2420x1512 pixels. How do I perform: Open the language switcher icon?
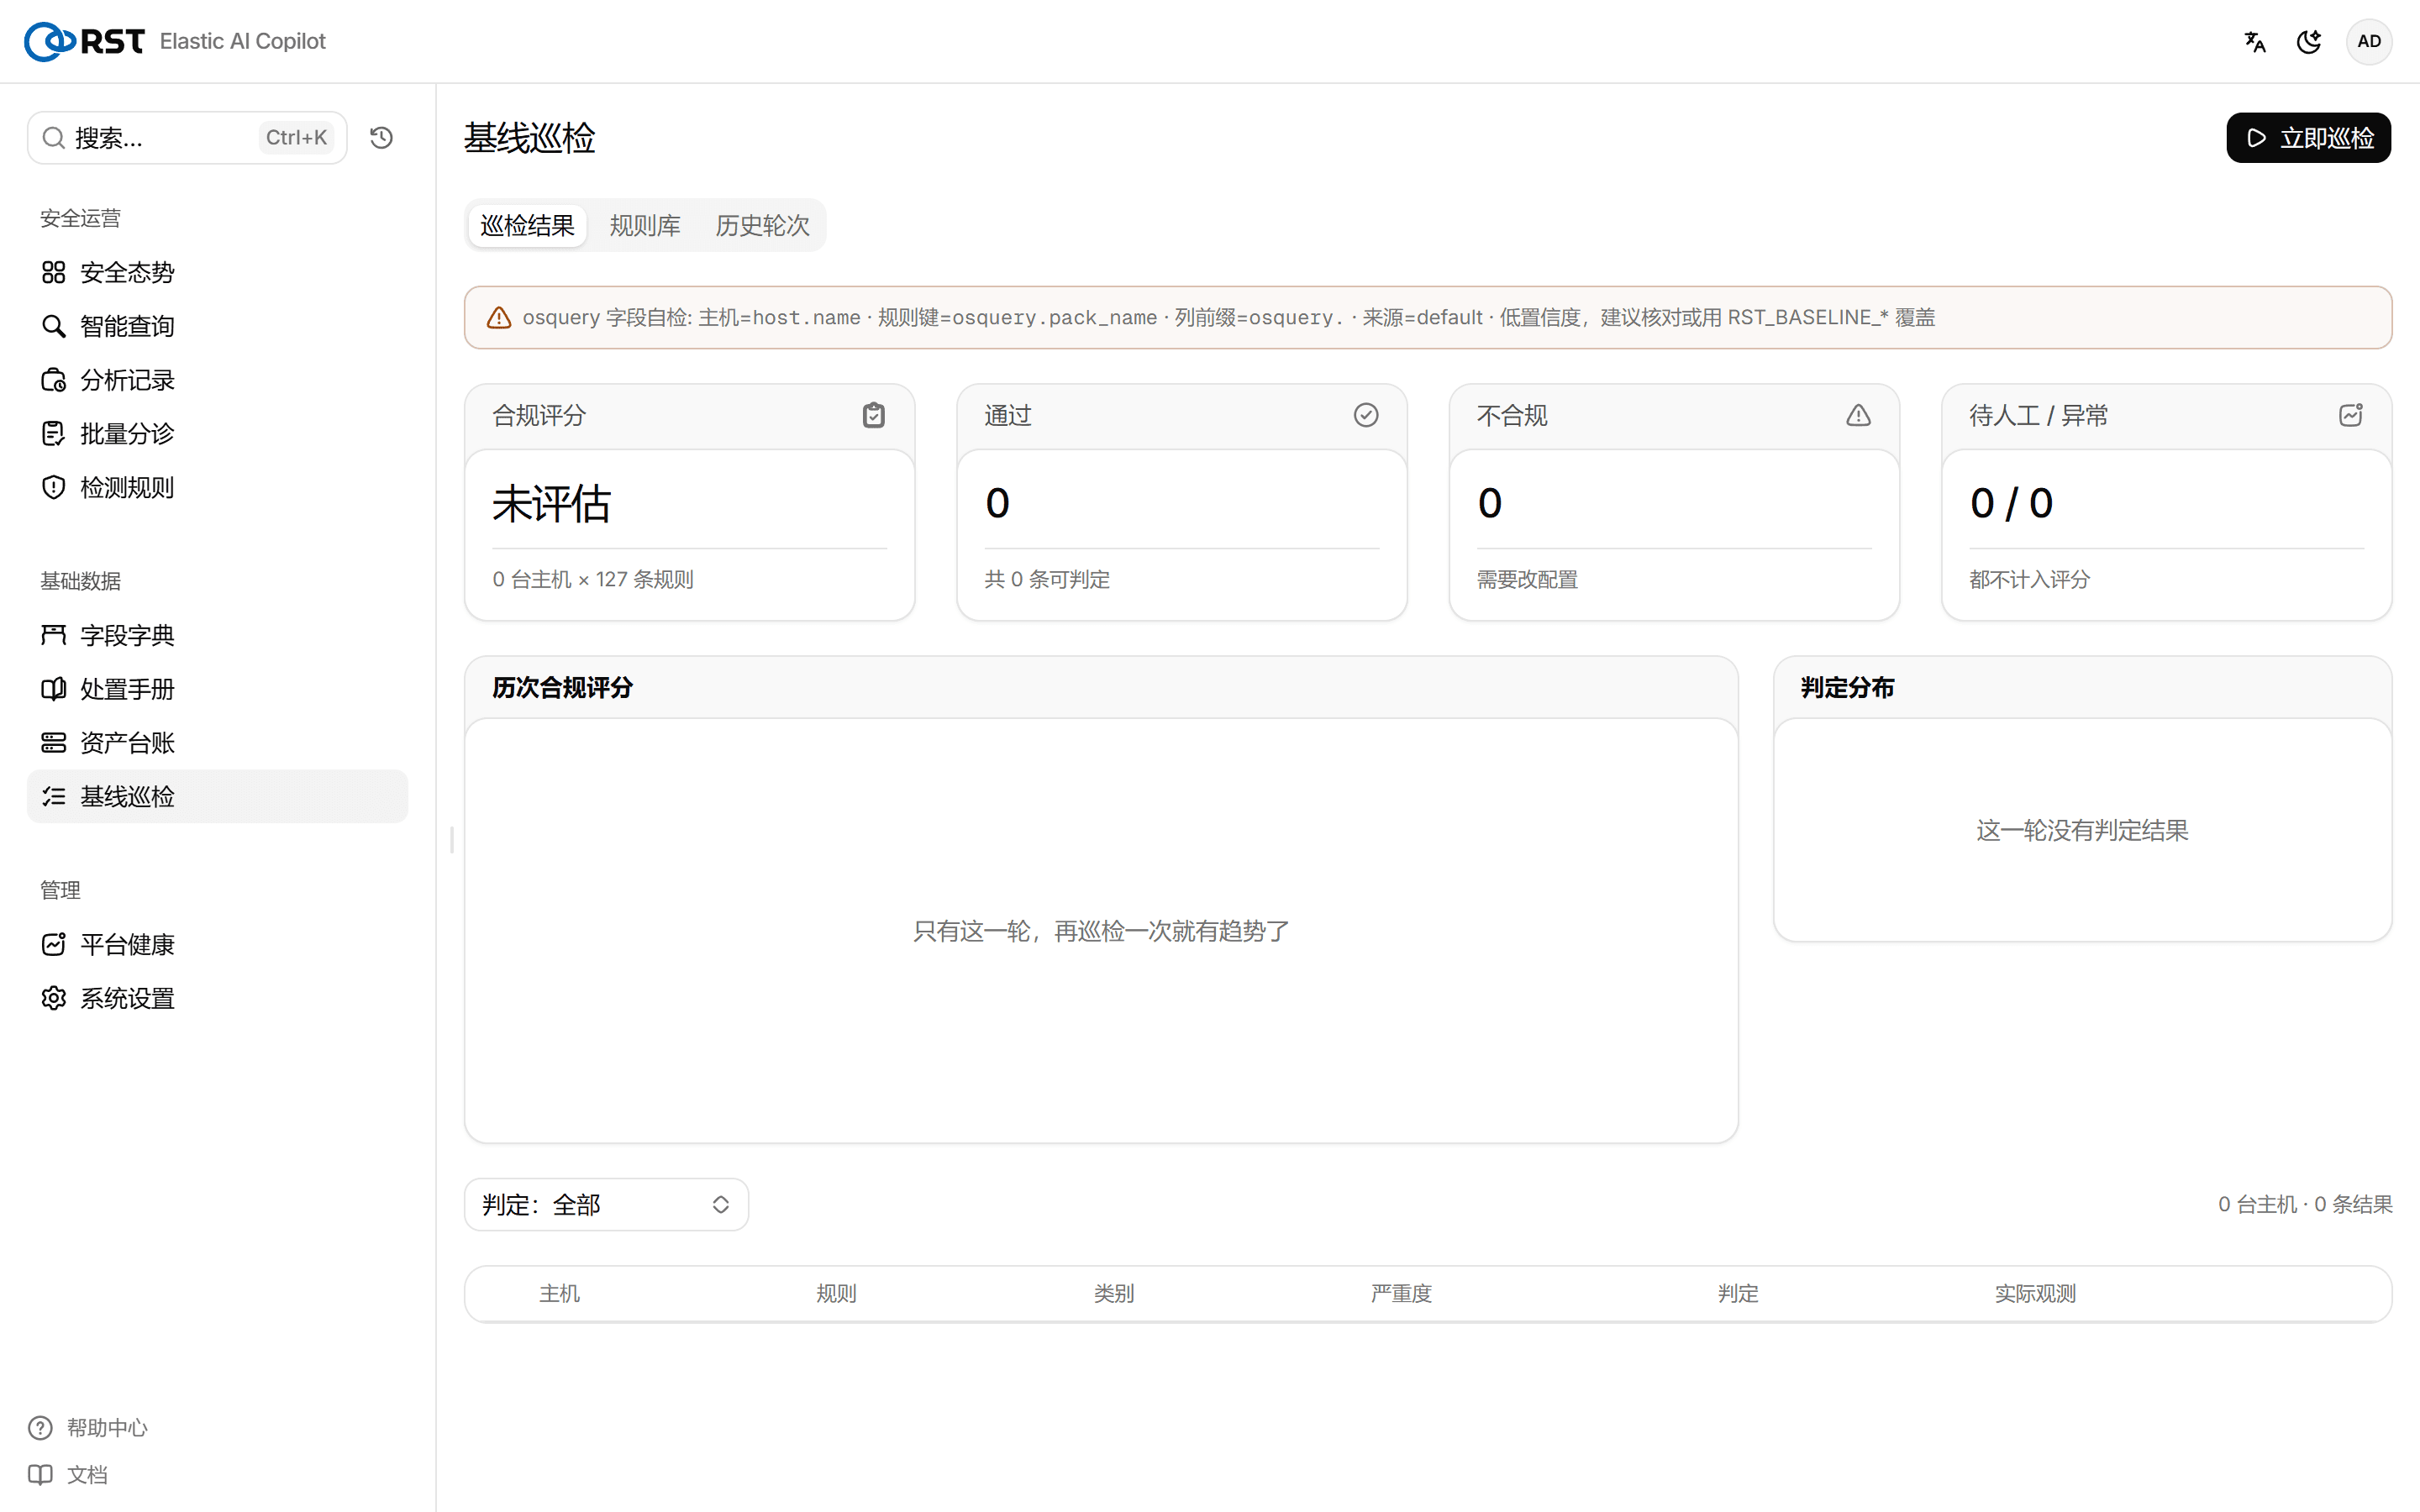tap(2254, 41)
